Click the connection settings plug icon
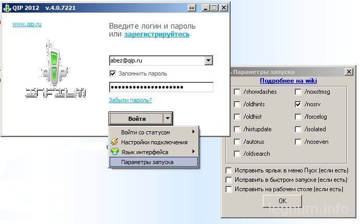Image resolution: width=360 pixels, height=224 pixels. coord(114,142)
